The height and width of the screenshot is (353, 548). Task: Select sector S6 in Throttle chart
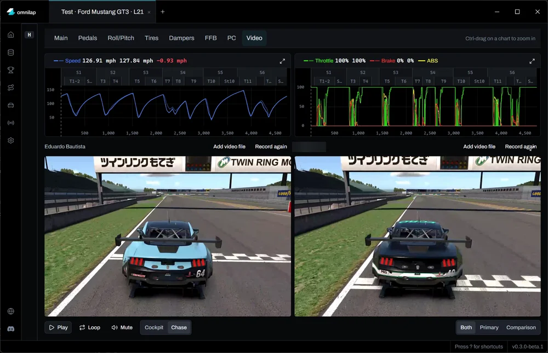pos(512,73)
